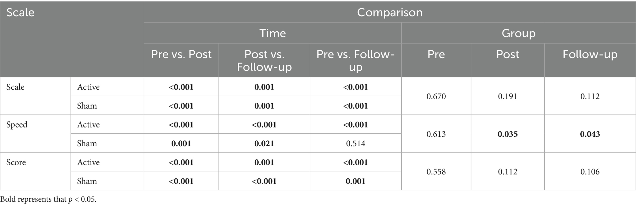
Task: Click the 0.191 value cell
Action: coord(507,97)
